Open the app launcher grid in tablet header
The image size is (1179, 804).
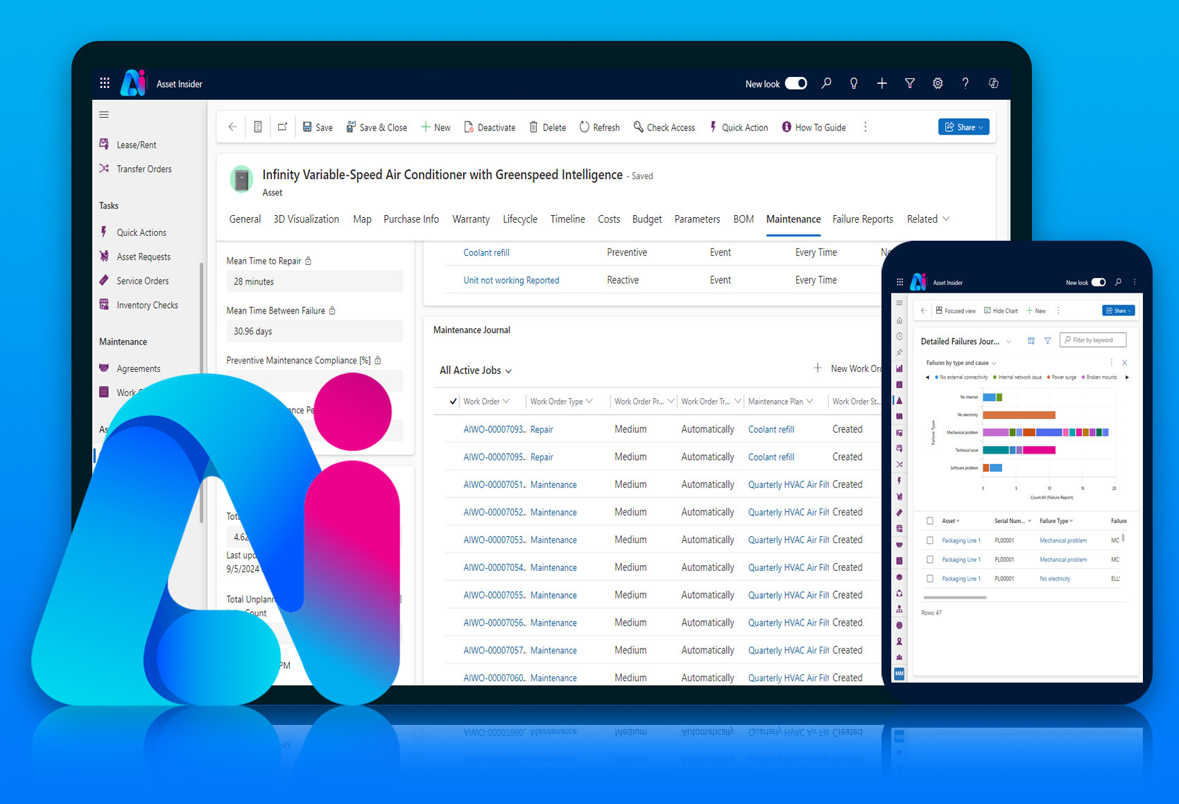(105, 83)
